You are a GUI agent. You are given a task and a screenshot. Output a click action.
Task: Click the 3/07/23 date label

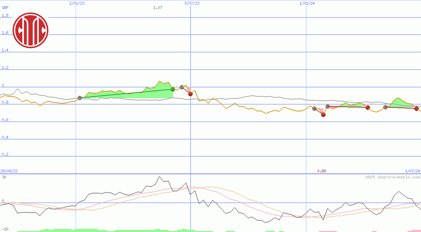pyautogui.click(x=192, y=3)
